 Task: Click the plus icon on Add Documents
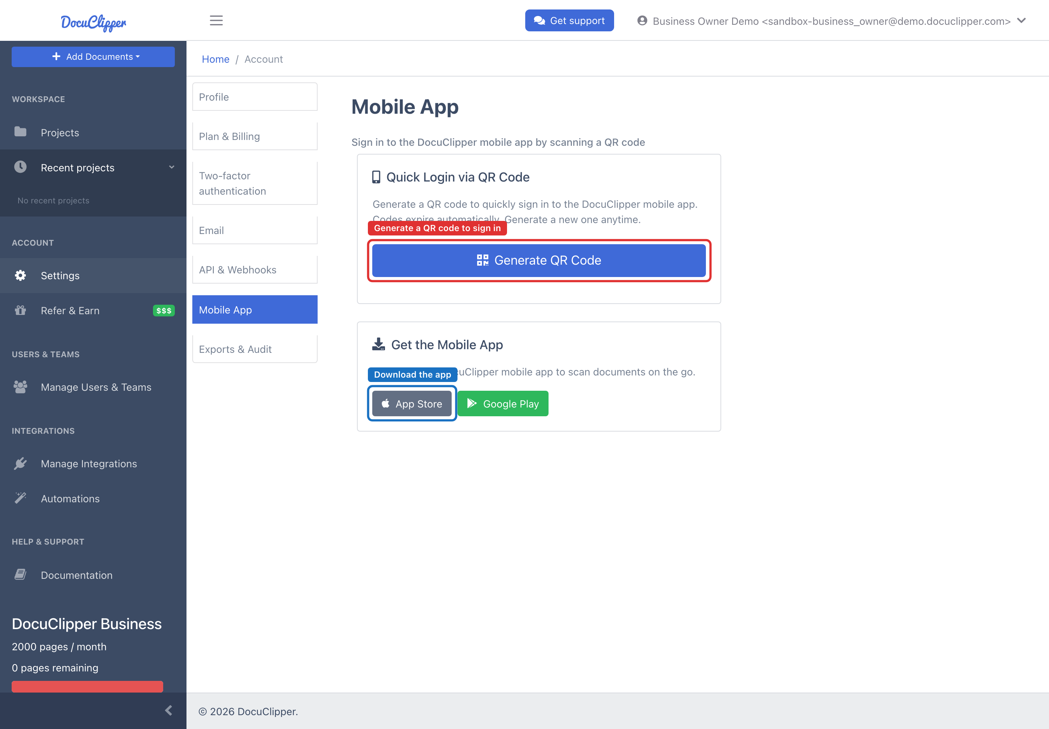point(56,56)
